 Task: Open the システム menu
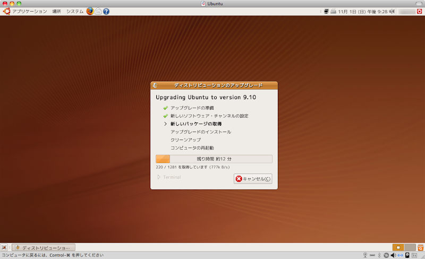point(75,11)
